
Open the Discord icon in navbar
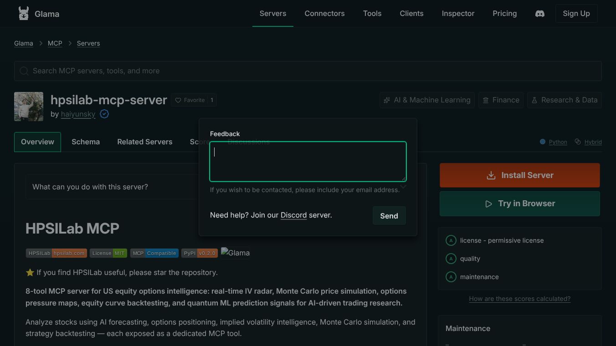pyautogui.click(x=540, y=14)
